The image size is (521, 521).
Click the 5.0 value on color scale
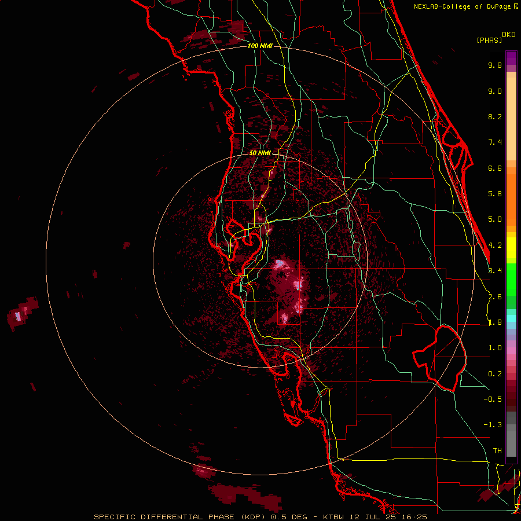[x=495, y=219]
